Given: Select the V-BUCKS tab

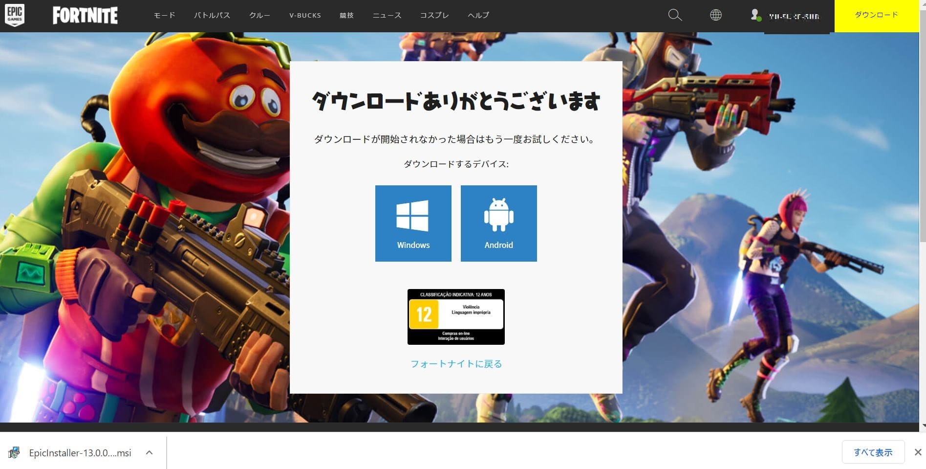Looking at the screenshot, I should [305, 15].
